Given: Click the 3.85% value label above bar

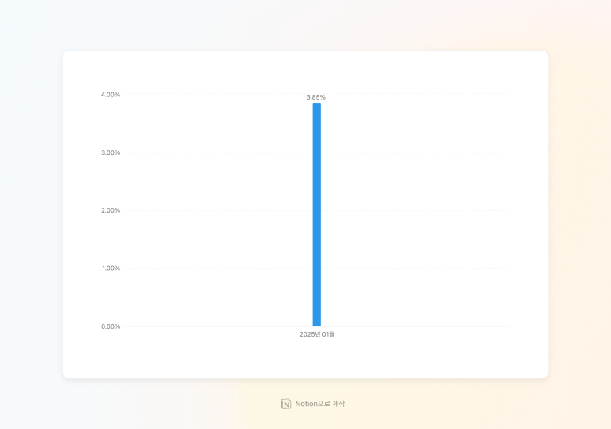Looking at the screenshot, I should (x=316, y=97).
